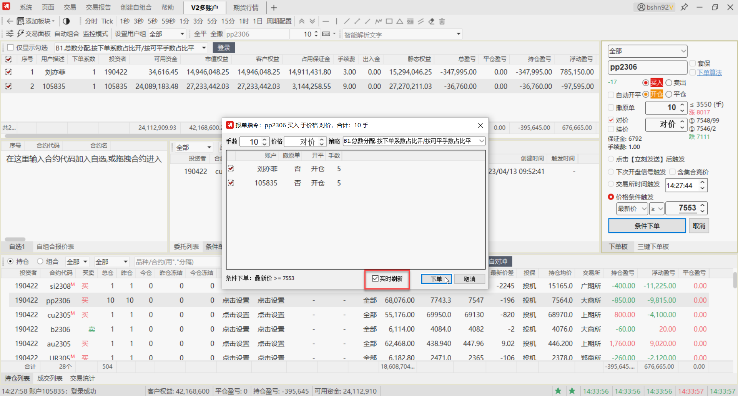Click the back arrow icon in toolbar

tap(10, 21)
